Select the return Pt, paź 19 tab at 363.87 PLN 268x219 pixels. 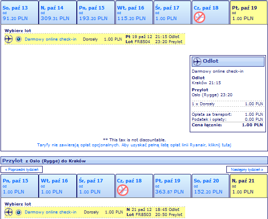pyautogui.click(x=172, y=186)
